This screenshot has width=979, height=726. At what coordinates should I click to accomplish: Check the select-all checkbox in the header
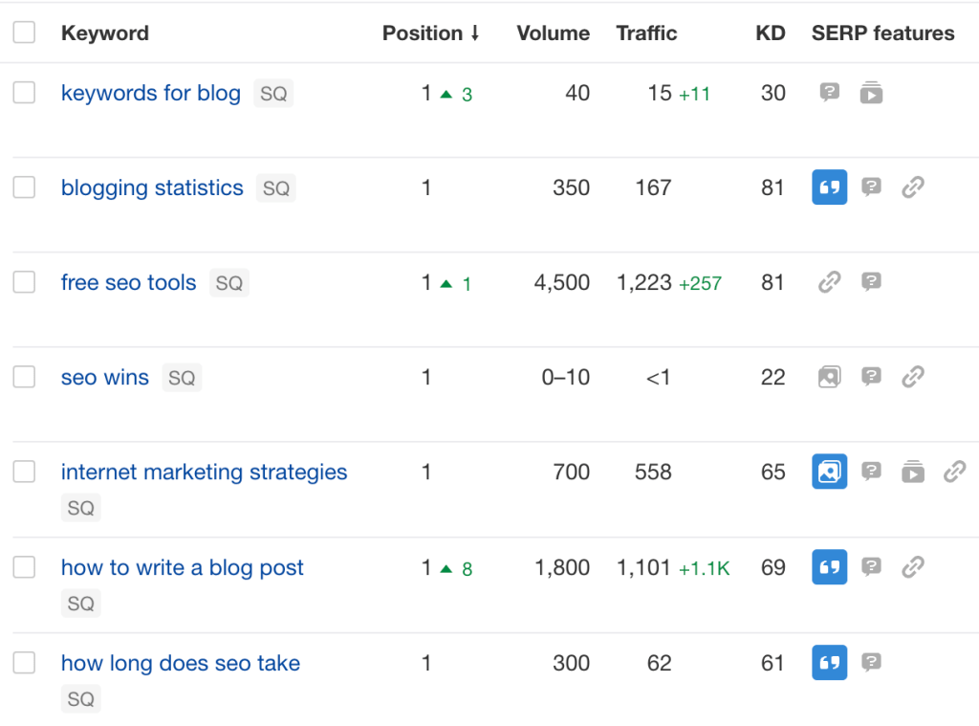click(x=24, y=32)
